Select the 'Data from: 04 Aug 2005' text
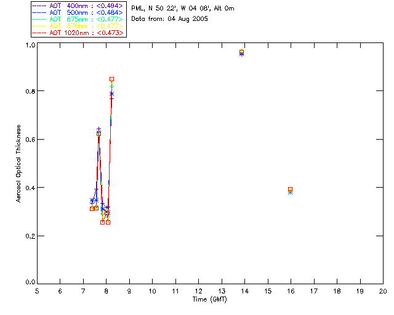This screenshot has height=315, width=394. click(170, 19)
